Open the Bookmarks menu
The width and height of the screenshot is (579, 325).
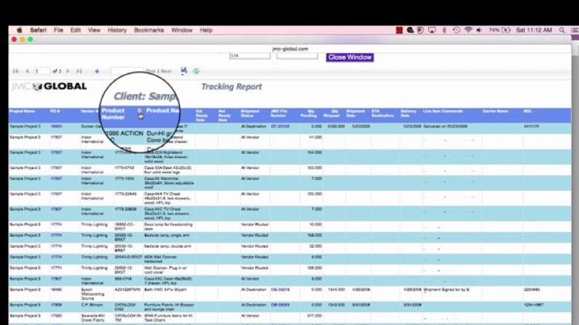[x=149, y=31]
